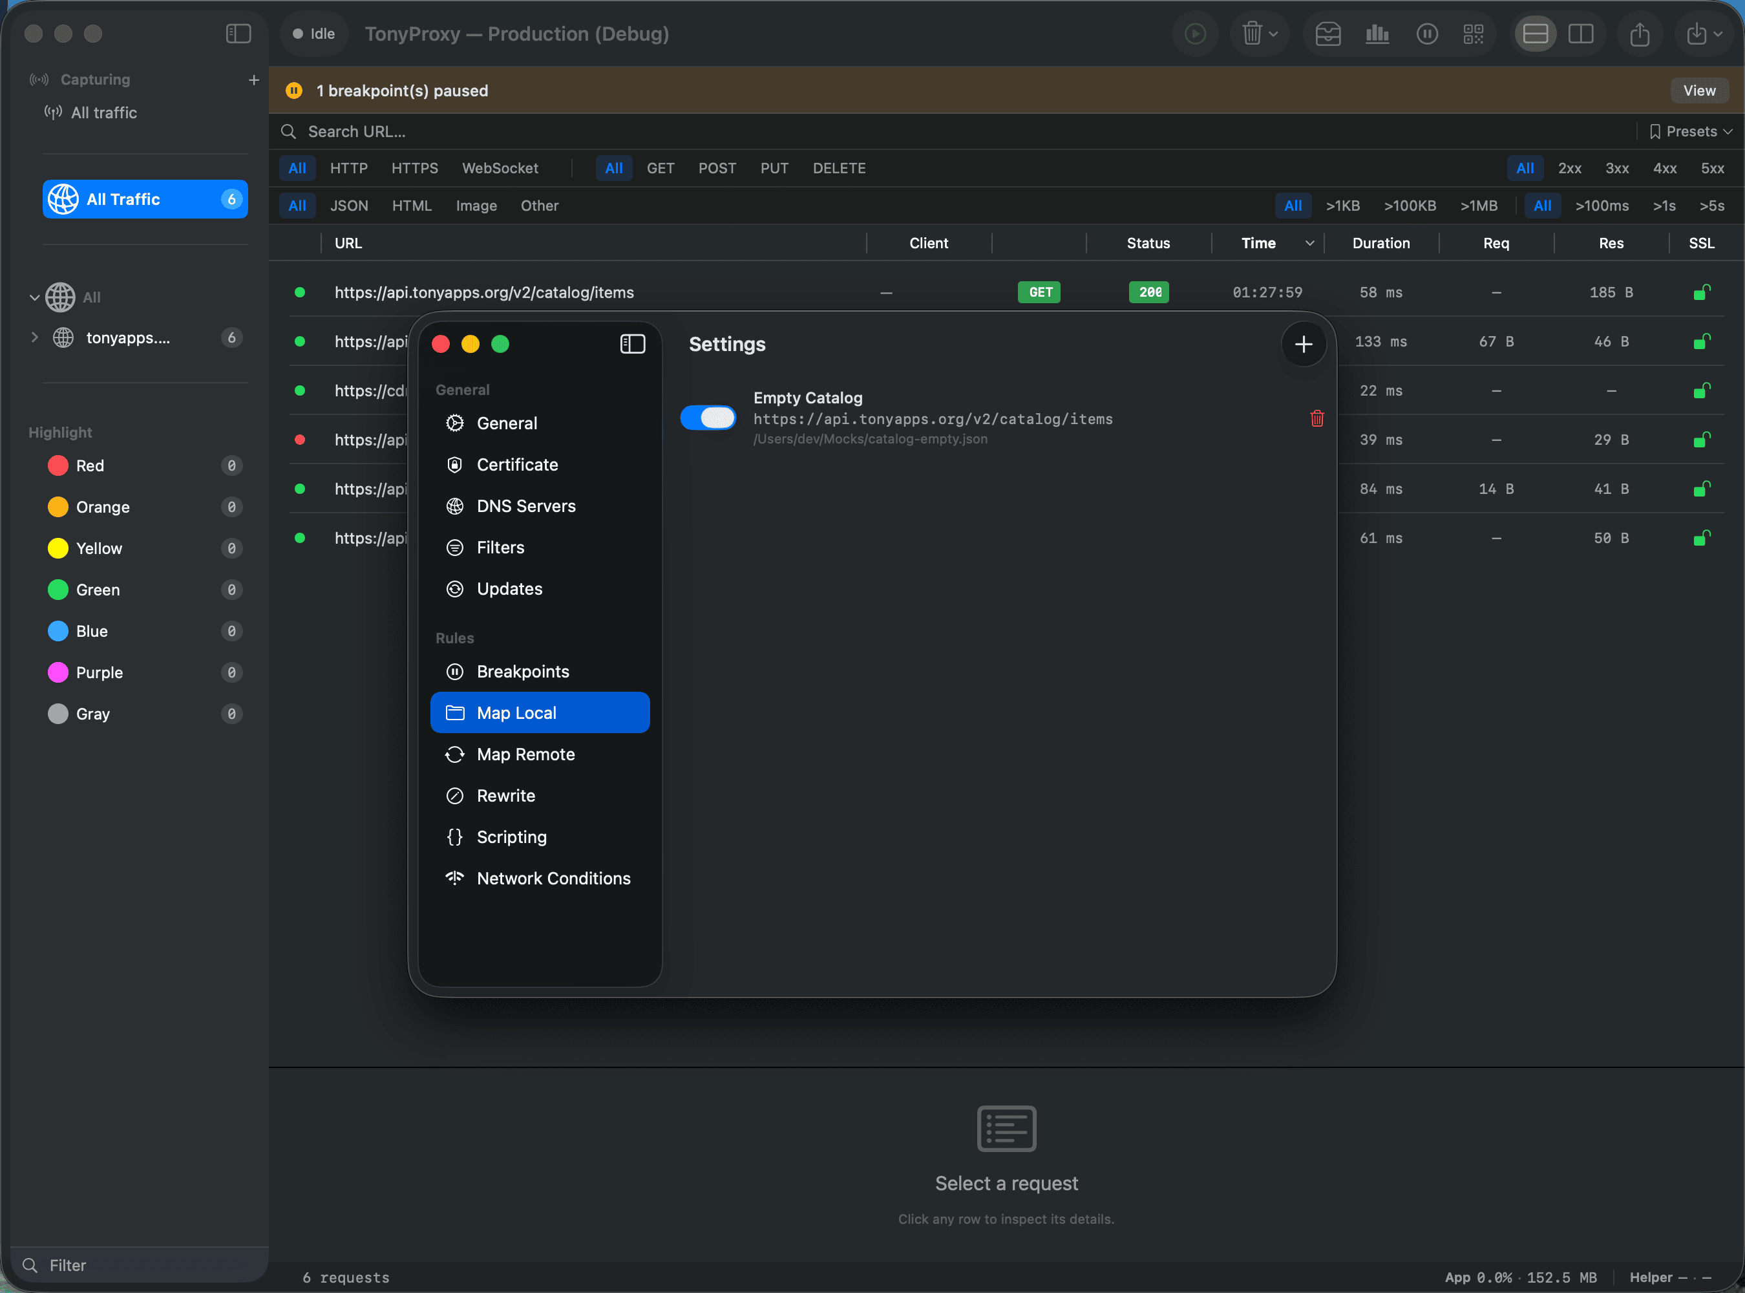Click the pause breakpoints icon in toolbar

(x=1426, y=34)
